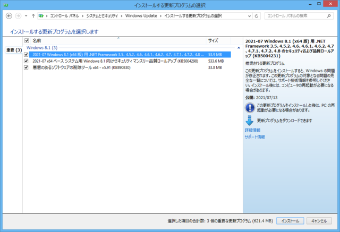Click the back navigation arrow
This screenshot has height=232, width=340.
point(9,16)
